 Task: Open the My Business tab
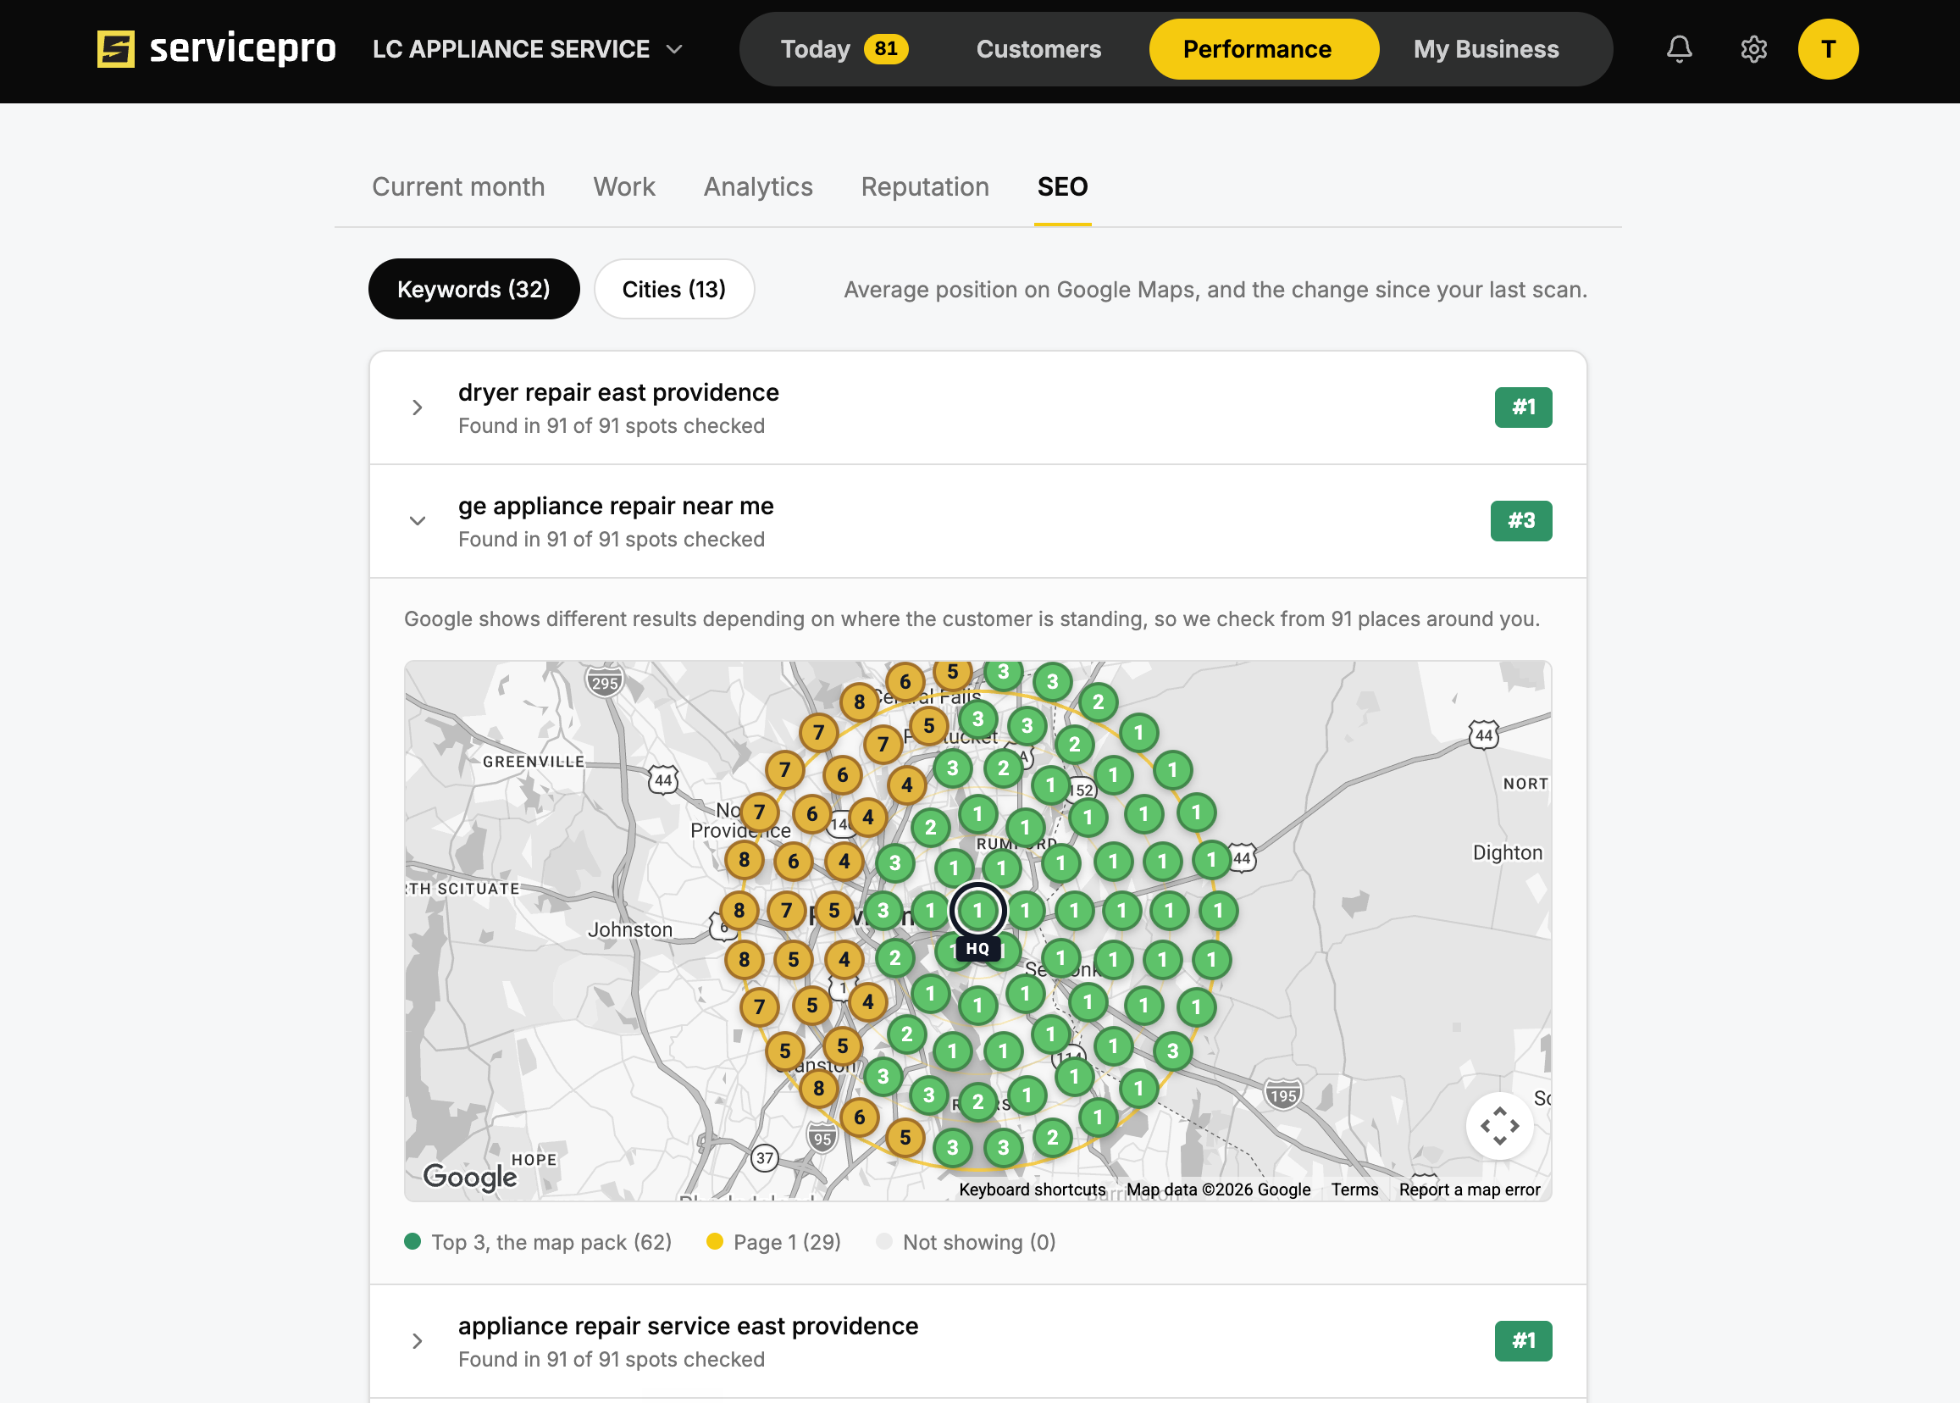pyautogui.click(x=1486, y=49)
